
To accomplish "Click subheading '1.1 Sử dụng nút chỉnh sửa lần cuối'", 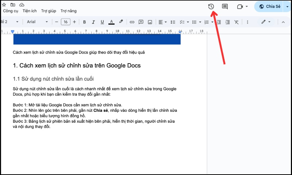I will click(x=53, y=79).
